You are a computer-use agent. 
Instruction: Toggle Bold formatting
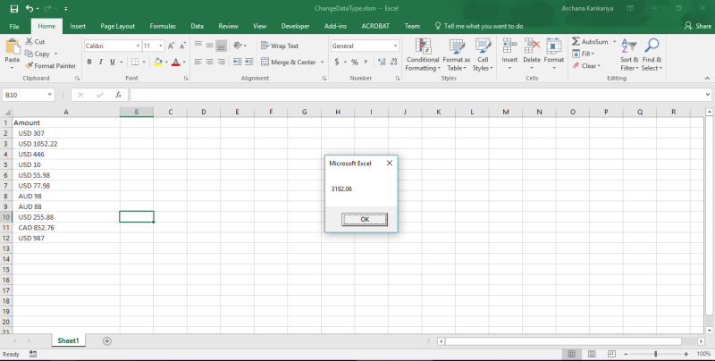(x=89, y=62)
